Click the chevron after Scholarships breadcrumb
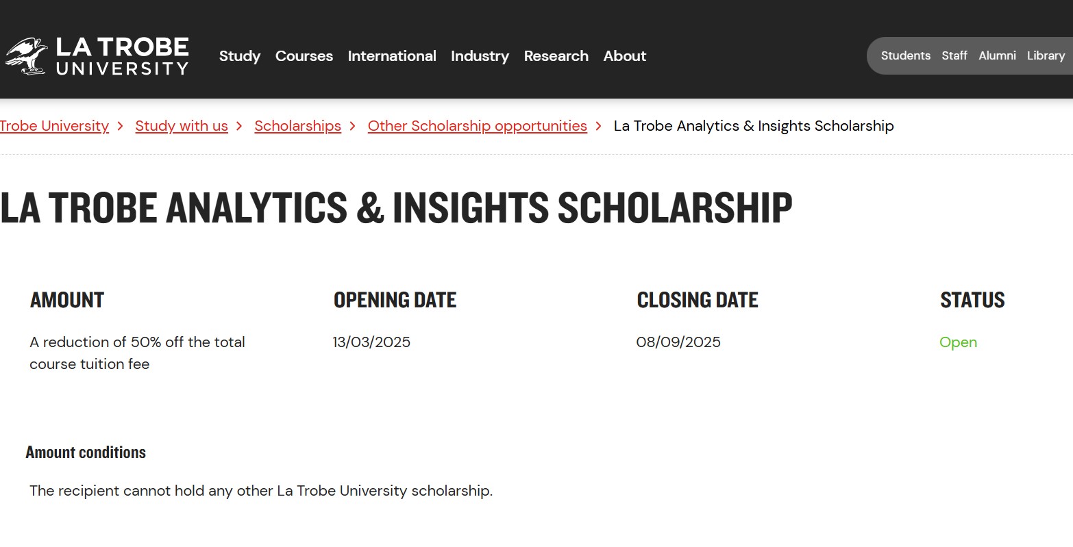Viewport: 1073px width, 547px height. [x=353, y=126]
